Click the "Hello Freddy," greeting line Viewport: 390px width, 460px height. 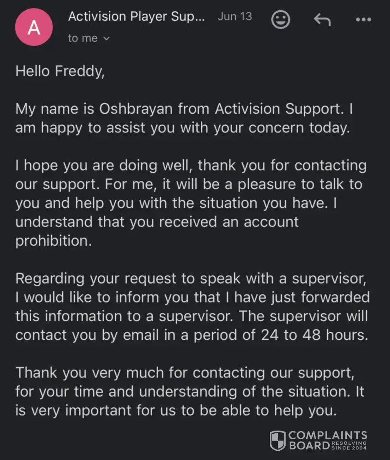pos(60,71)
